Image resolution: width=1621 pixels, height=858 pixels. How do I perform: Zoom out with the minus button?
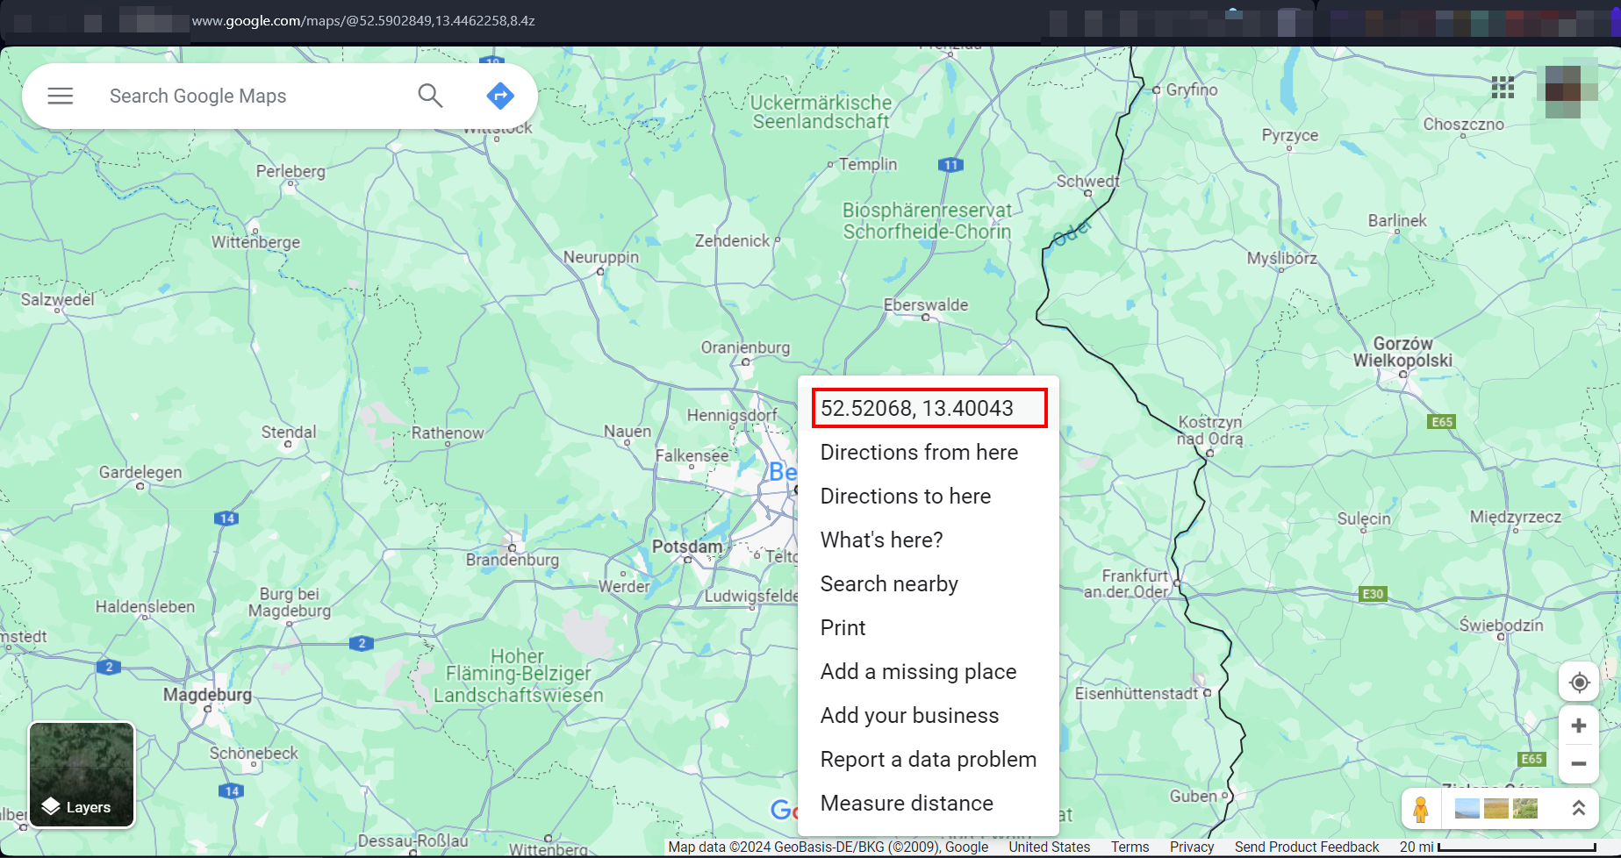point(1579,764)
